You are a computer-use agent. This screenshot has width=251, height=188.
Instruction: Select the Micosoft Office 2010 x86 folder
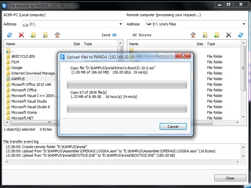[31, 84]
